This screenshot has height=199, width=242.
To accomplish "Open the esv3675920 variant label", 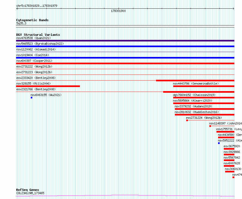I will [x=232, y=146].
